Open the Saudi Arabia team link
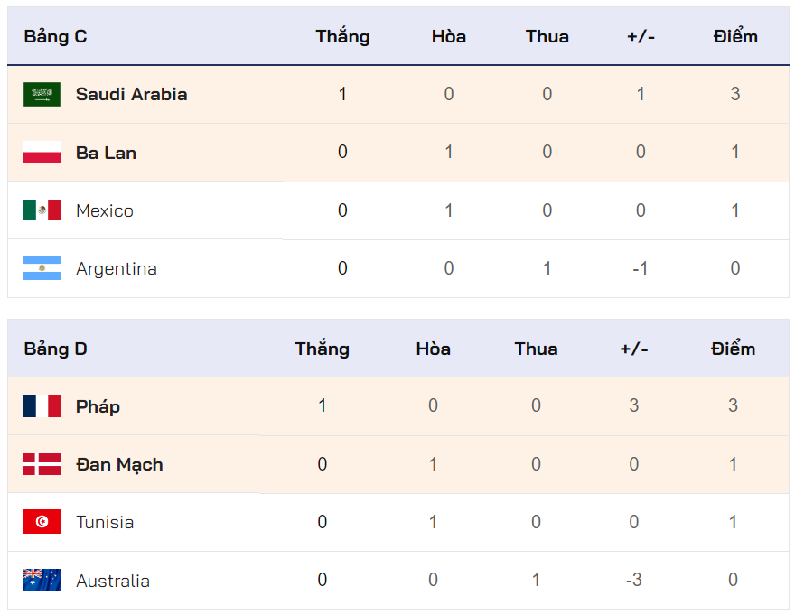Viewport: 795px width, 615px height. point(132,94)
